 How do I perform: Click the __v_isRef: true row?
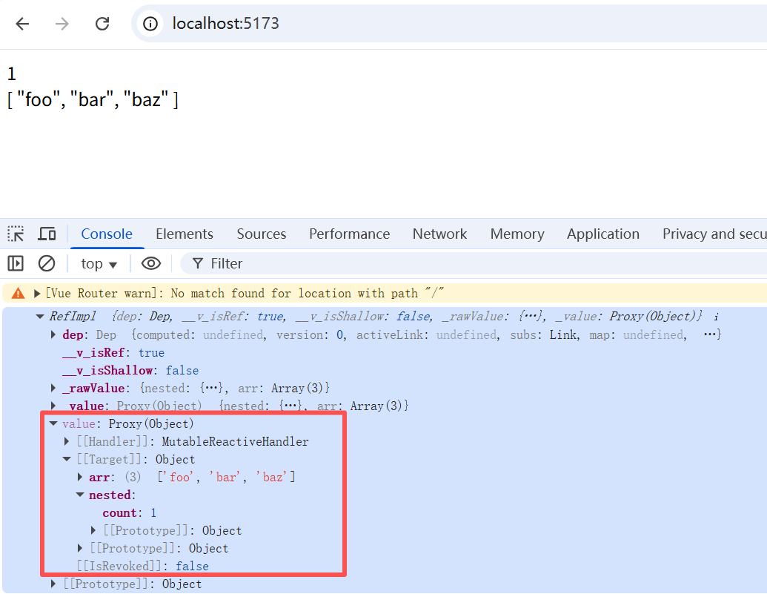113,352
